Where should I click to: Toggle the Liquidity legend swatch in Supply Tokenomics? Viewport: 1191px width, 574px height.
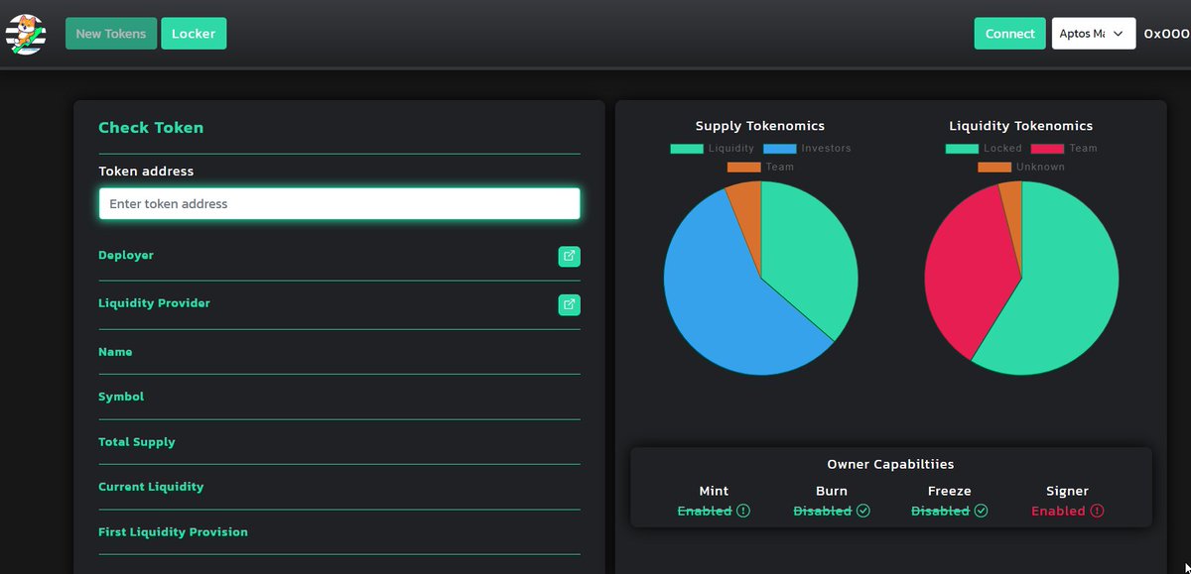click(687, 149)
